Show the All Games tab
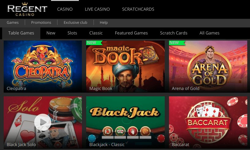The image size is (250, 150). click(209, 33)
